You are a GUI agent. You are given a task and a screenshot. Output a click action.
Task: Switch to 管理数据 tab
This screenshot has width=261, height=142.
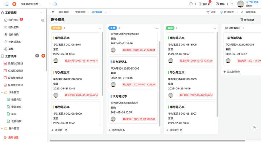click(80, 12)
